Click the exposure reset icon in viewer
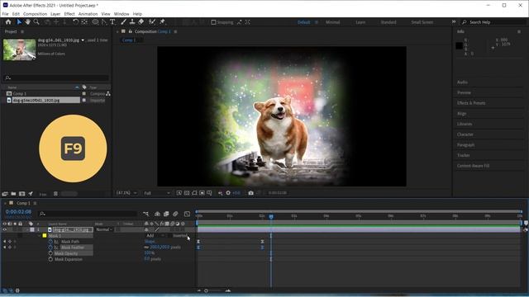 pyautogui.click(x=228, y=193)
